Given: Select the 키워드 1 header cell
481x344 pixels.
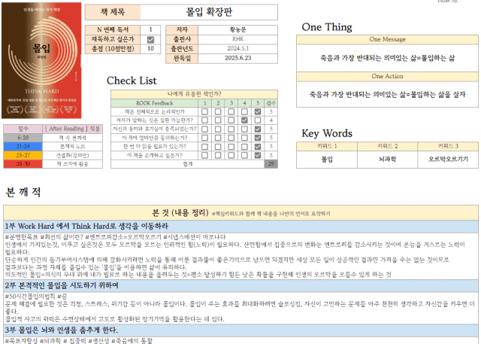Looking at the screenshot, I should tap(327, 146).
